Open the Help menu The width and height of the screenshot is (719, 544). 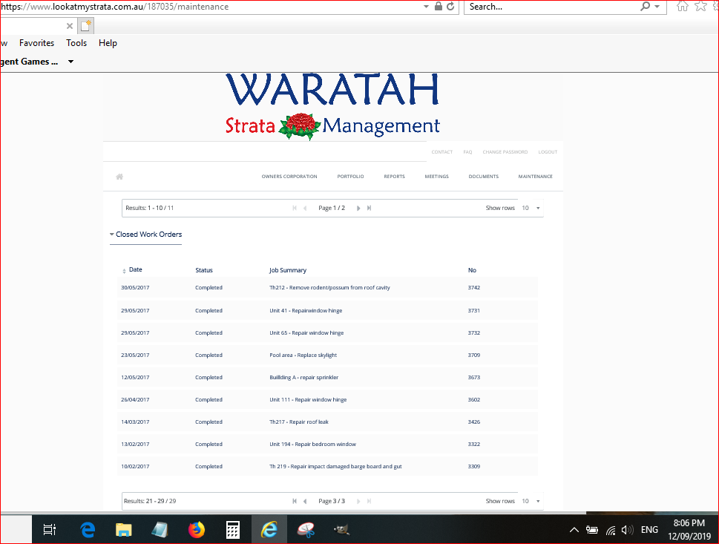(x=108, y=42)
